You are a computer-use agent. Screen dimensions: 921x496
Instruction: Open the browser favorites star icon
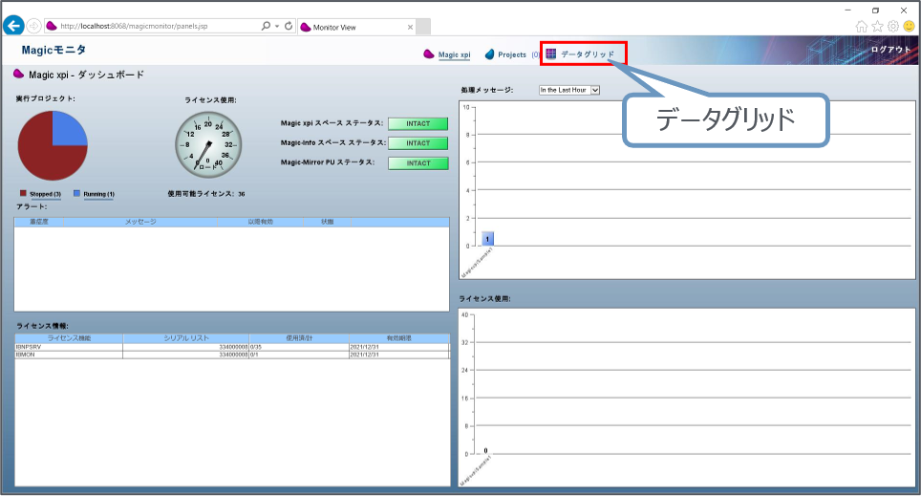click(877, 27)
